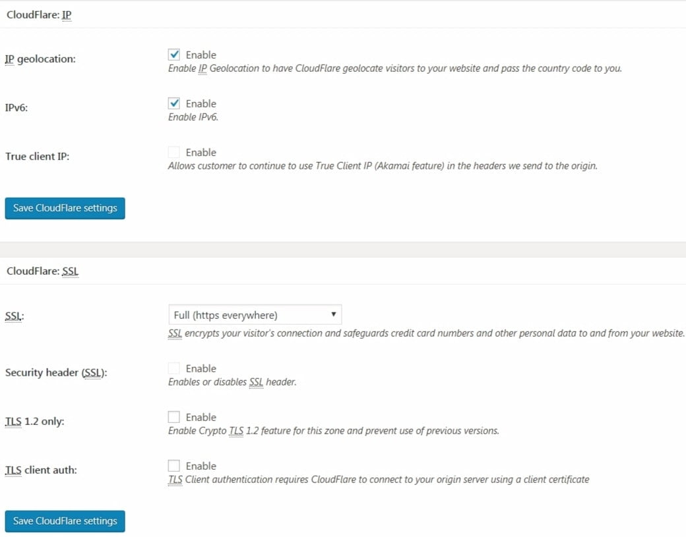Viewport: 686px width, 537px height.
Task: Click the Enable label for TLS client auth
Action: (201, 466)
